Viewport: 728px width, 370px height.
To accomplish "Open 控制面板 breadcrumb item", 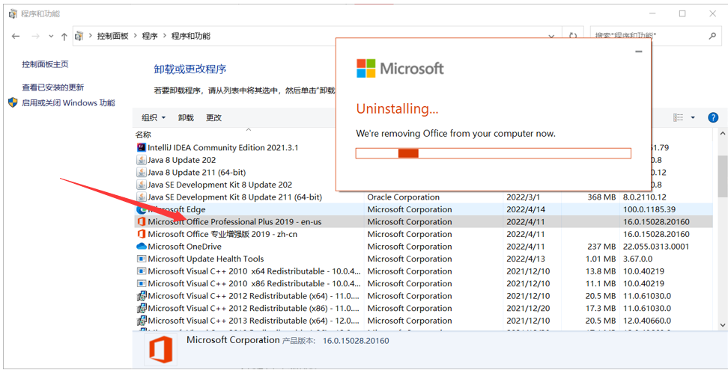I will 112,36.
